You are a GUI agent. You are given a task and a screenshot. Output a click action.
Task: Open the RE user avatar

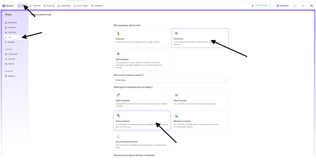(312, 6)
